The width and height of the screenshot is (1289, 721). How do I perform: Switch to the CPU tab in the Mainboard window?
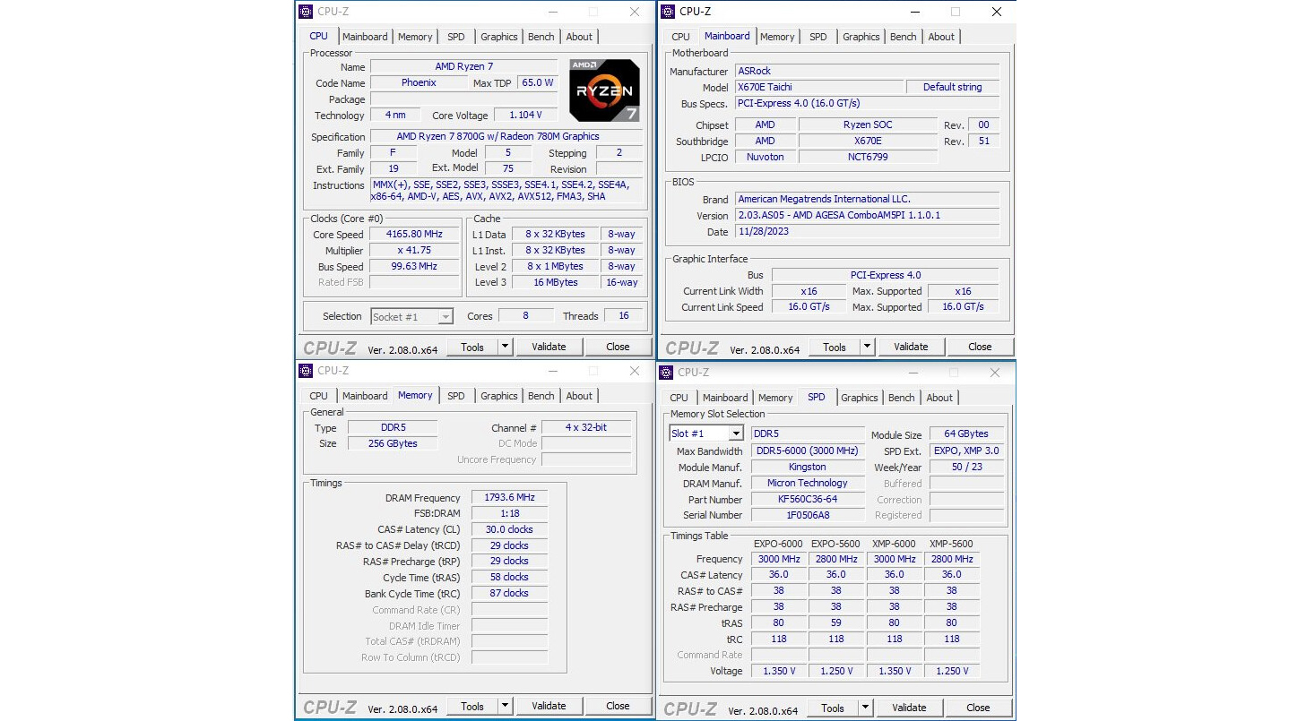tap(681, 37)
